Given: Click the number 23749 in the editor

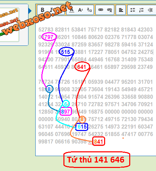Looking at the screenshot, I should [x=145, y=67].
